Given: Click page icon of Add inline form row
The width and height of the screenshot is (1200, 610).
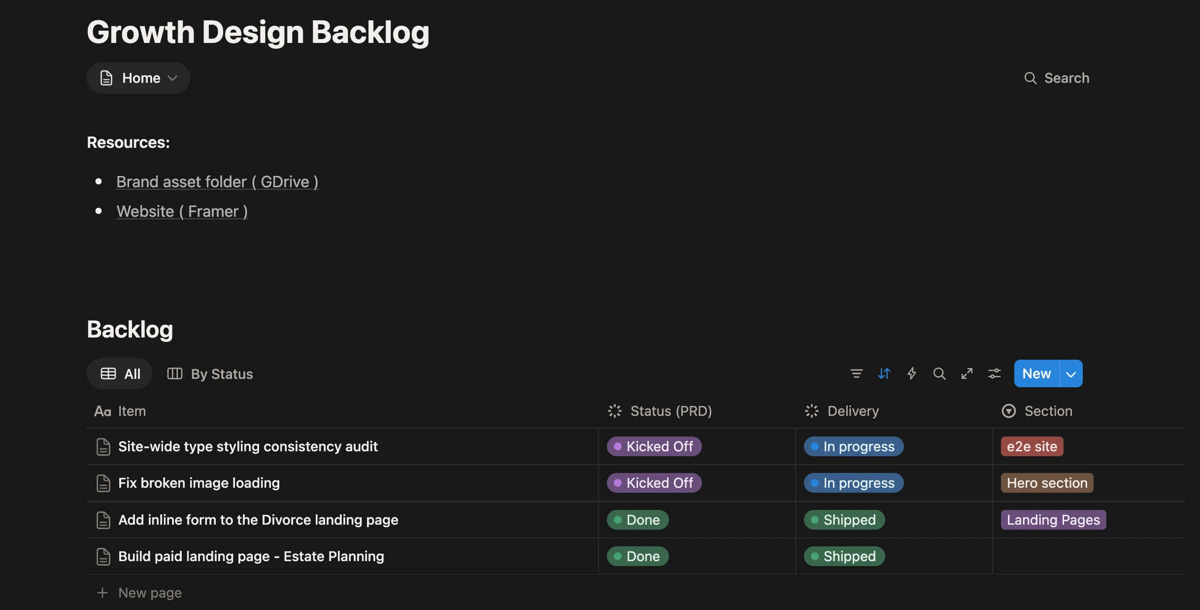Looking at the screenshot, I should (x=103, y=520).
